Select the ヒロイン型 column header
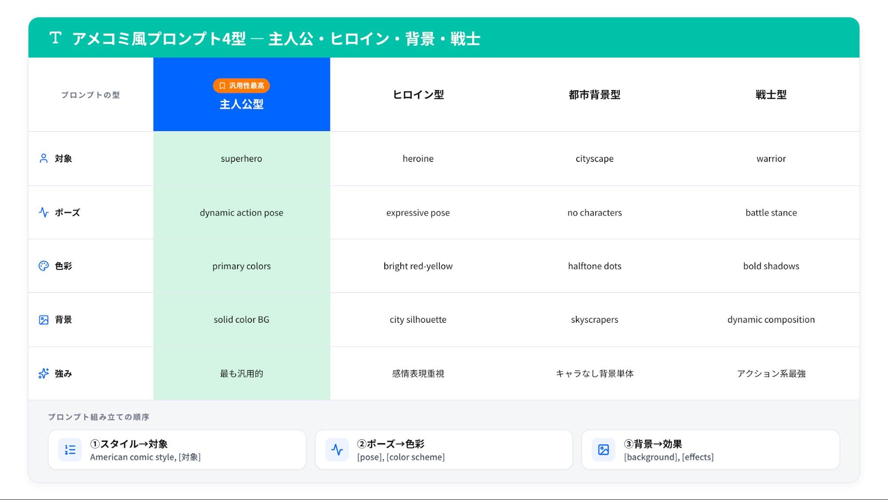 point(418,94)
